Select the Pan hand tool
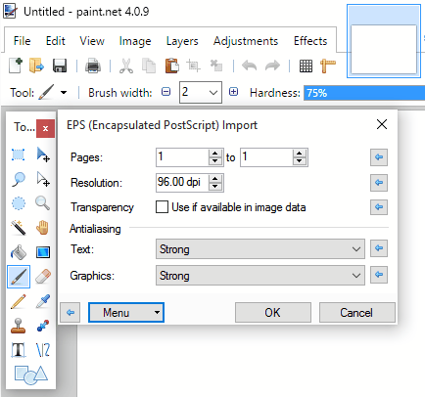This screenshot has width=425, height=397. (x=43, y=228)
